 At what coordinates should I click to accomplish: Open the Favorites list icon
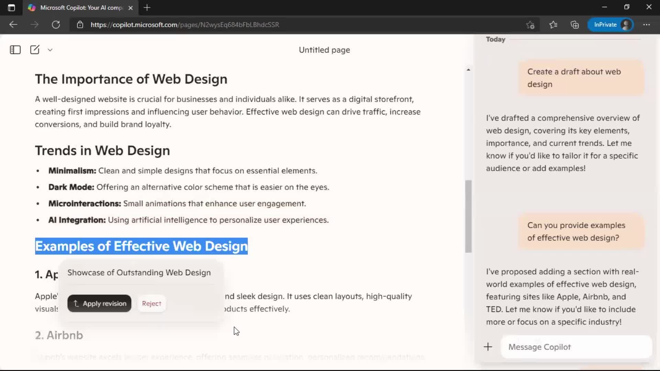(x=553, y=25)
